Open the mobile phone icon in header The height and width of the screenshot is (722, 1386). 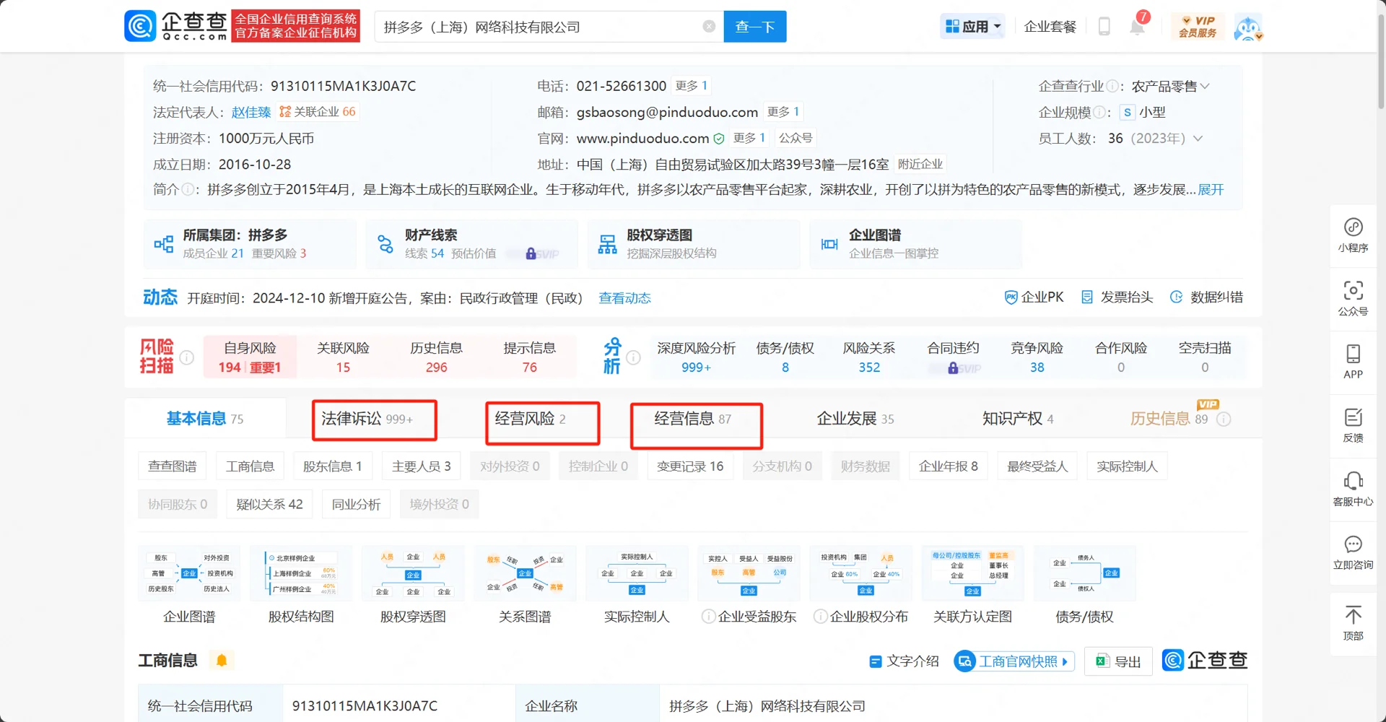pyautogui.click(x=1104, y=27)
